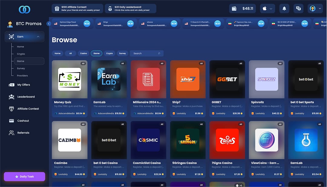Open the bet O bet Sports icon
327x187 pixels.
coord(306,79)
